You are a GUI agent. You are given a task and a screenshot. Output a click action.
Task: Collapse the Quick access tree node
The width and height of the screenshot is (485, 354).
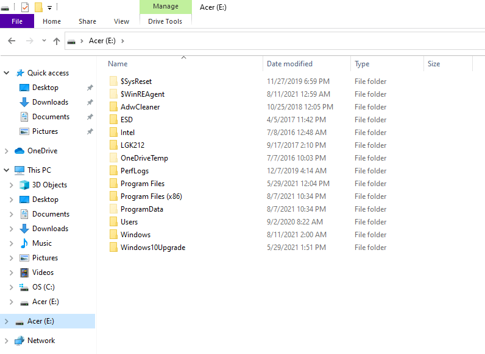[x=7, y=73]
